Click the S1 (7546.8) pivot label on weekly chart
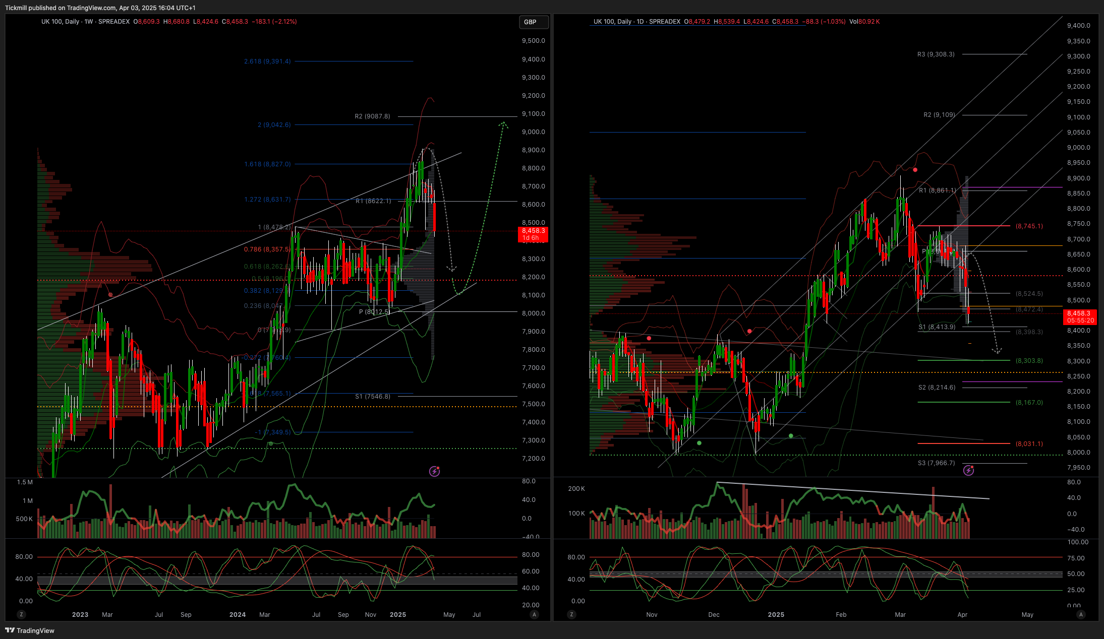The height and width of the screenshot is (639, 1104). [373, 397]
